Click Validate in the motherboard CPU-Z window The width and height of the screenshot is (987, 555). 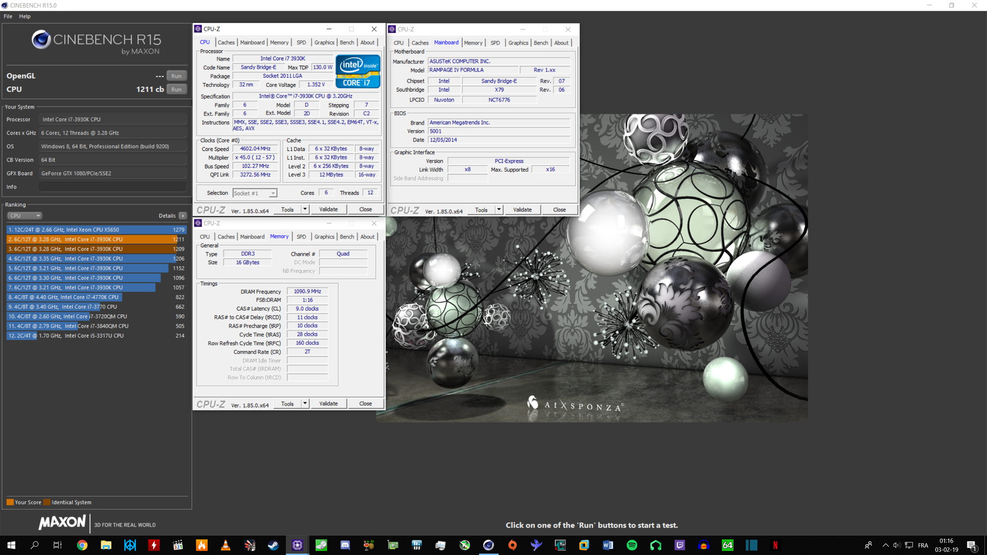tap(522, 210)
